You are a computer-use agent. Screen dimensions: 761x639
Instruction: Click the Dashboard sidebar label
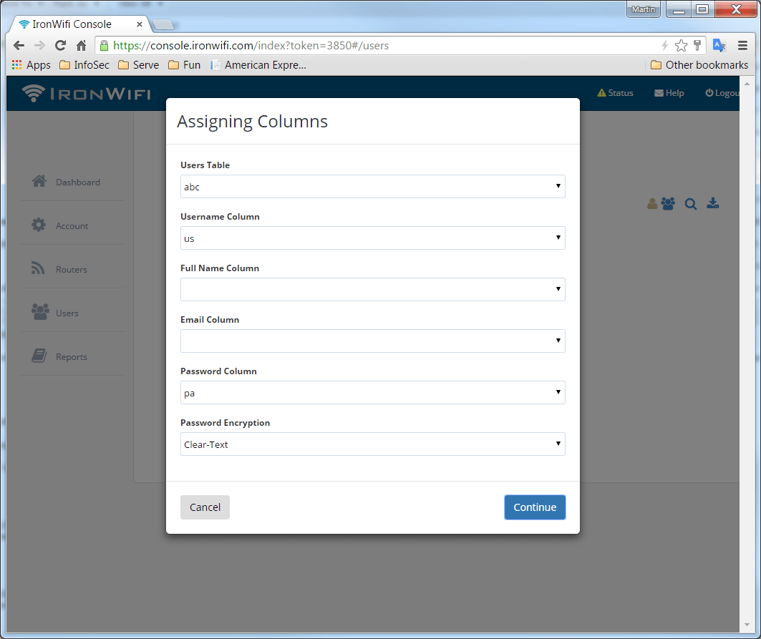click(x=78, y=182)
